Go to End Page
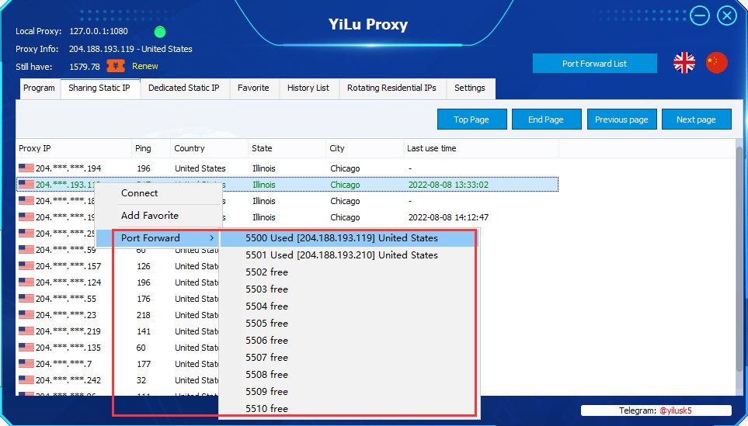Viewport: 748px width, 426px height. [546, 119]
